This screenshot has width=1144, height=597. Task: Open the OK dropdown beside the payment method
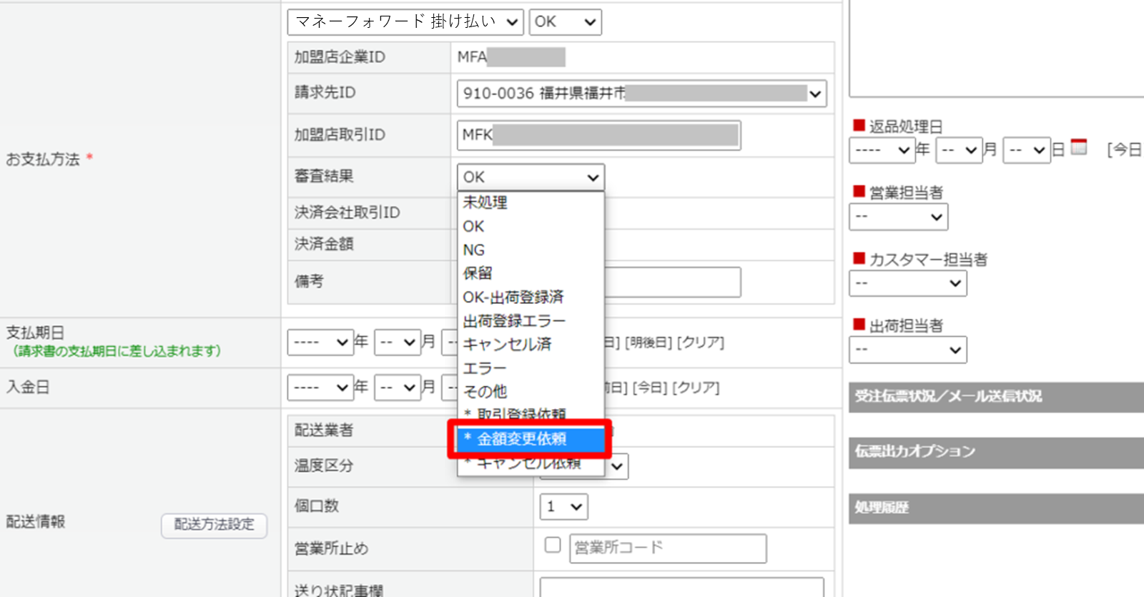click(565, 22)
